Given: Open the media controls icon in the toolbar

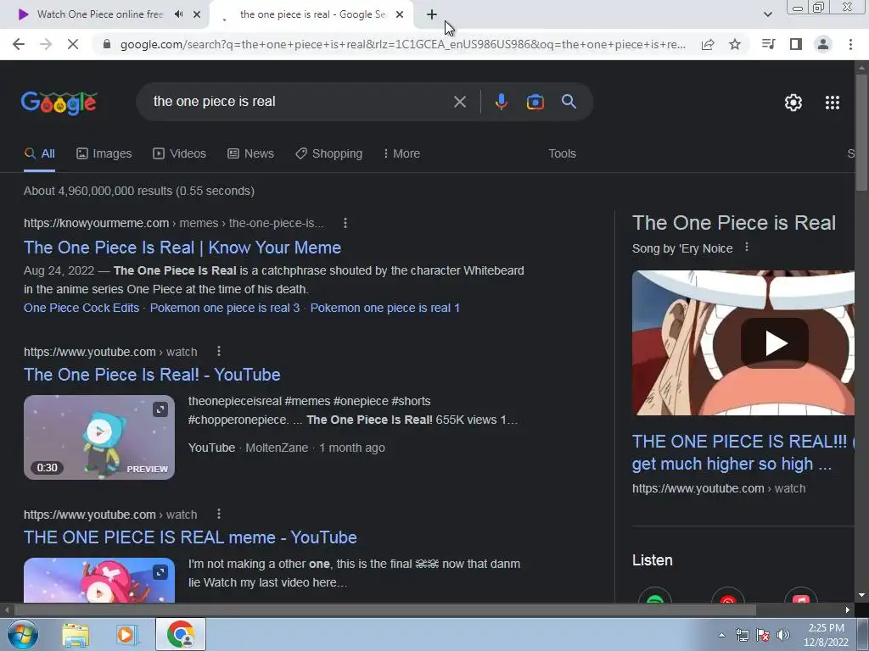Looking at the screenshot, I should click(768, 44).
